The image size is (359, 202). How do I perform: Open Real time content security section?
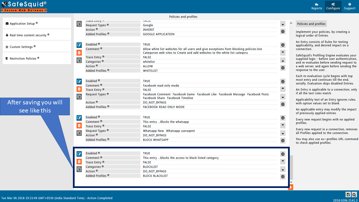coord(37,35)
